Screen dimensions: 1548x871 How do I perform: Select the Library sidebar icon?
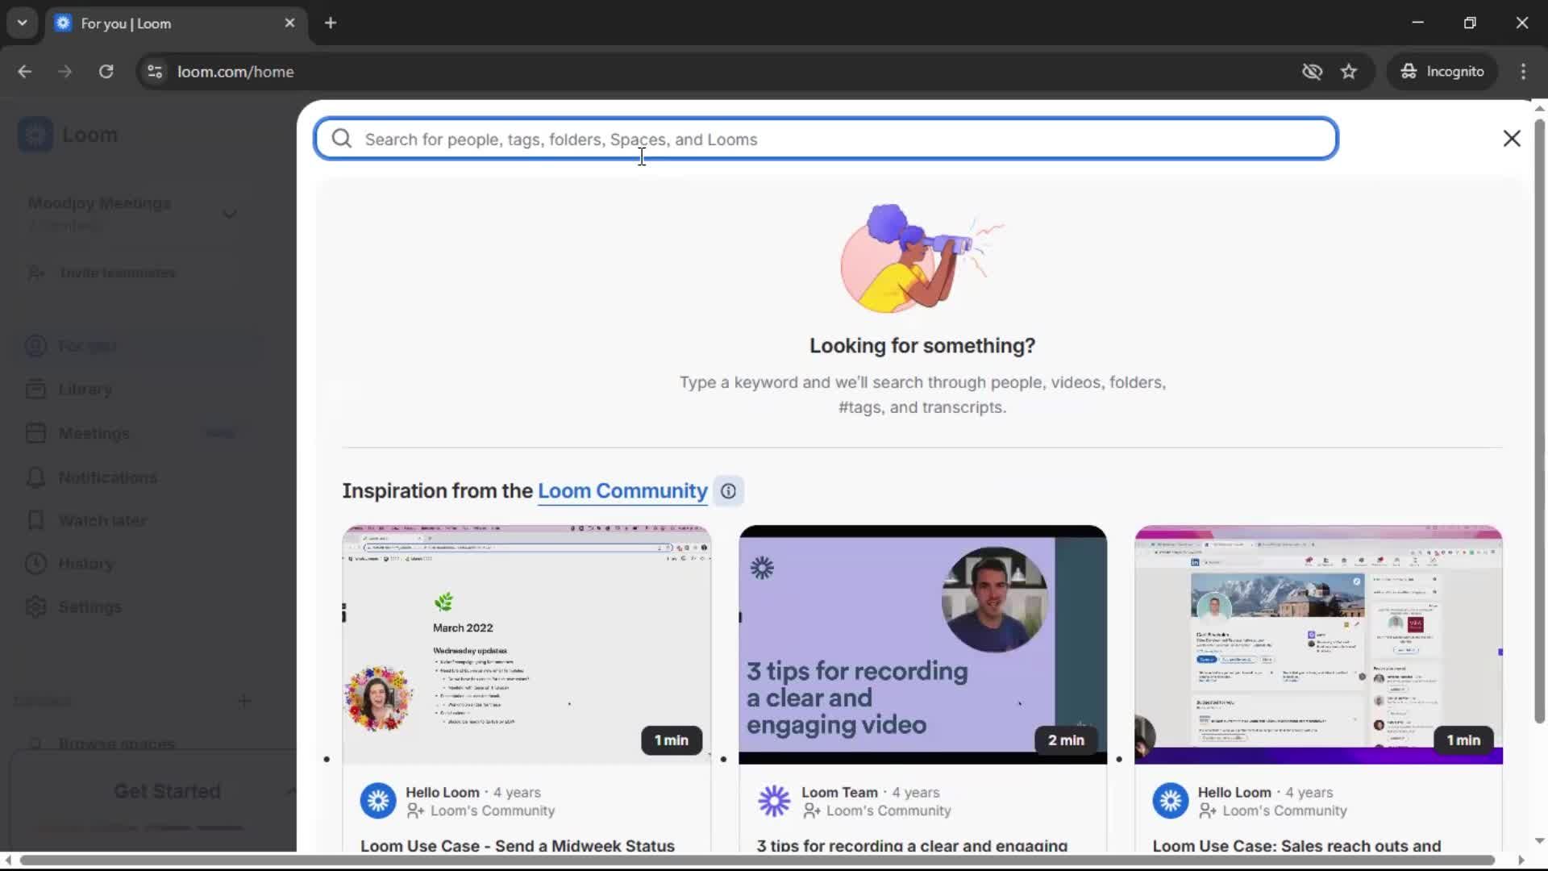pyautogui.click(x=35, y=389)
